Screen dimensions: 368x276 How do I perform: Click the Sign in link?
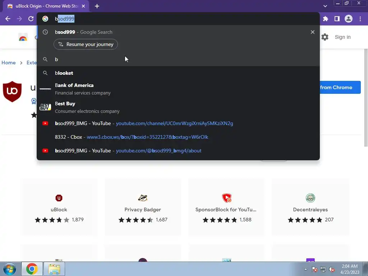pyautogui.click(x=342, y=37)
